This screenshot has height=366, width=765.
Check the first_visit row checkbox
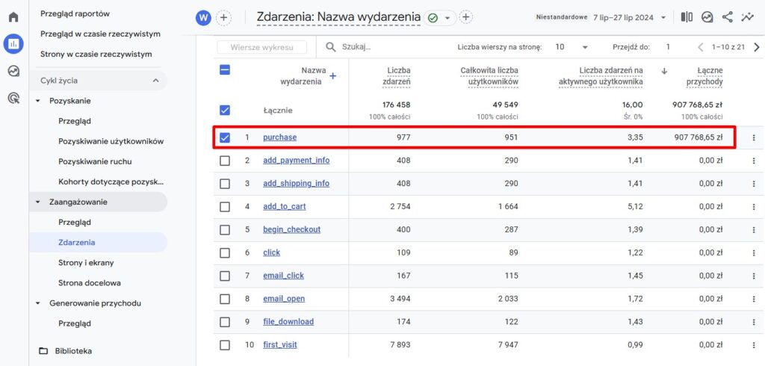point(224,345)
